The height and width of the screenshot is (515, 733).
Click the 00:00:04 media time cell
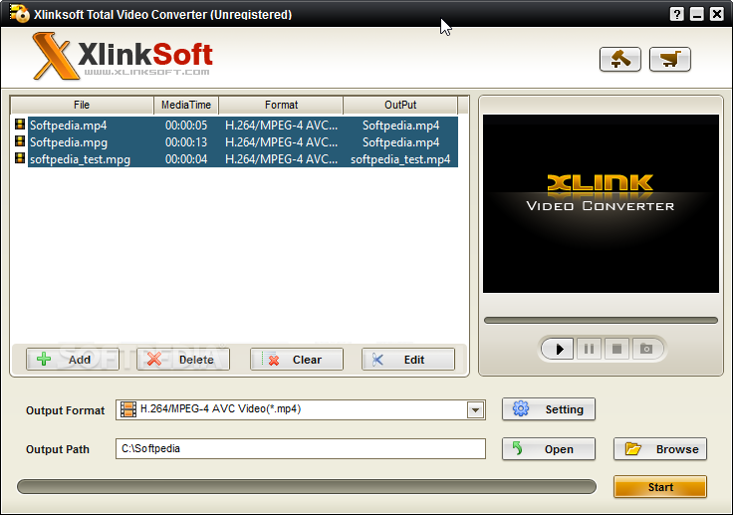(186, 159)
